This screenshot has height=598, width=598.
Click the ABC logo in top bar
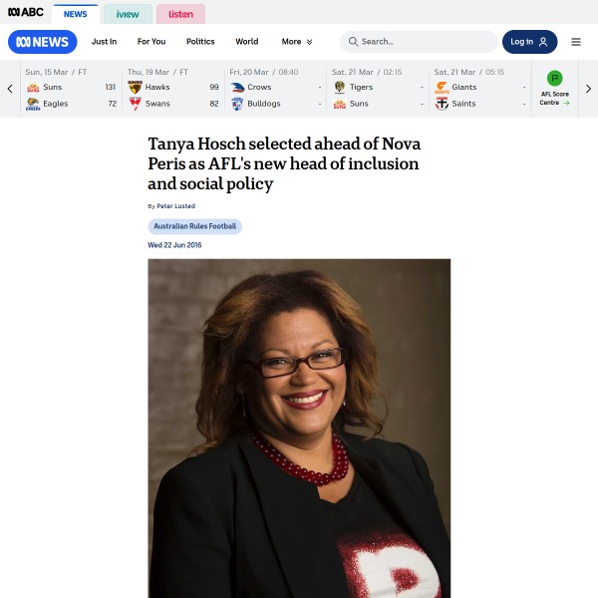click(x=26, y=12)
